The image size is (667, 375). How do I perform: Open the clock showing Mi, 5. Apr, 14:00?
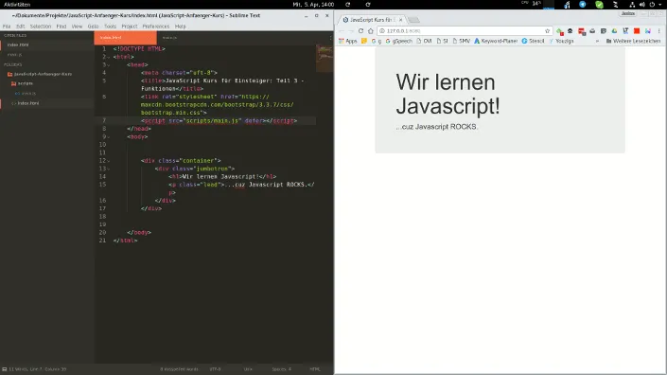[313, 4]
